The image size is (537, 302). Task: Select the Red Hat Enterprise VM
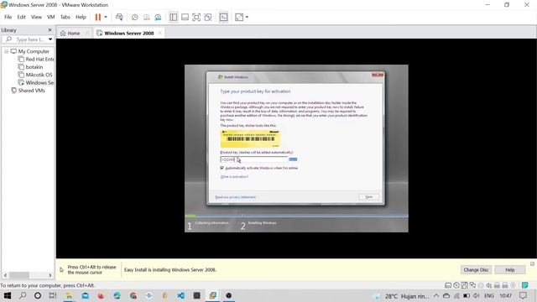[36, 60]
